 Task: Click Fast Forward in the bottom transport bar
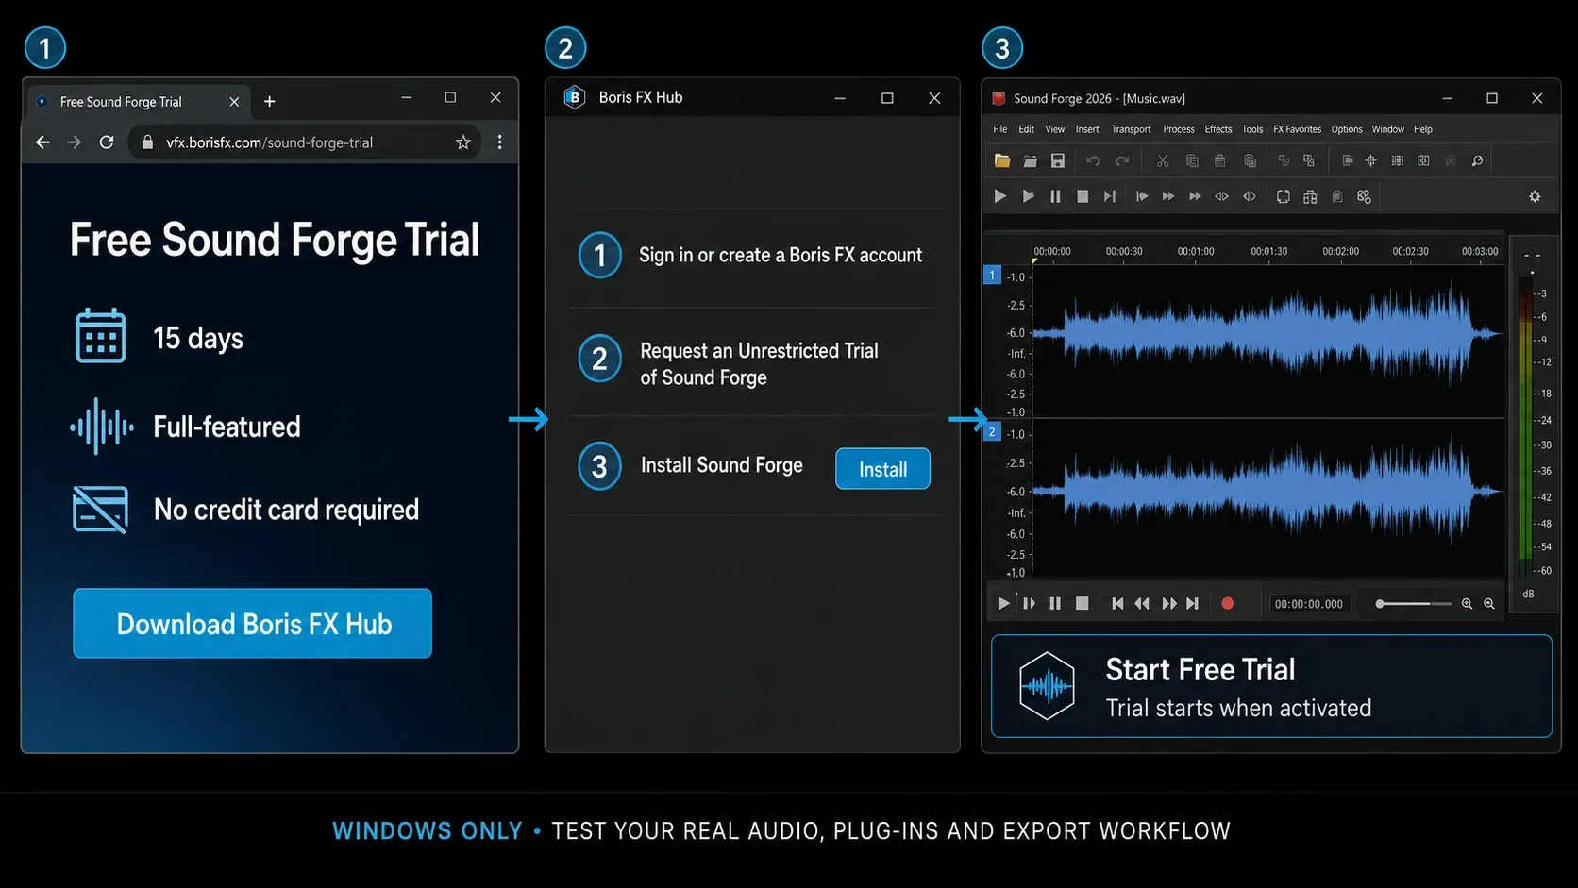(1169, 604)
